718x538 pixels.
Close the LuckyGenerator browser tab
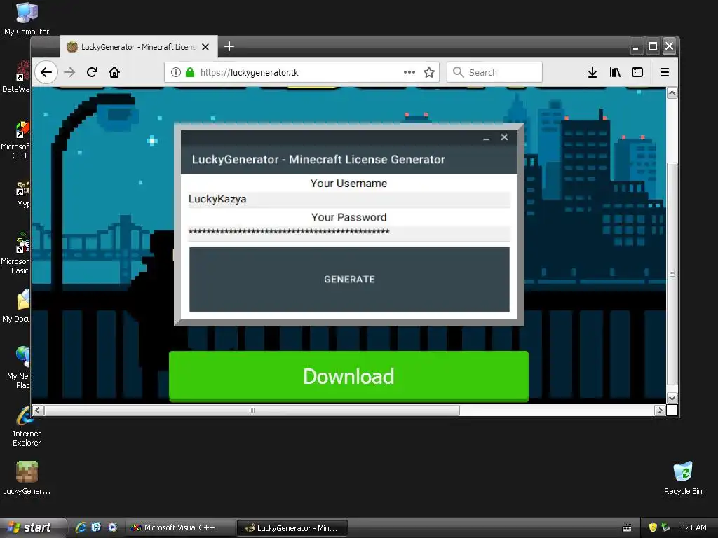205,47
